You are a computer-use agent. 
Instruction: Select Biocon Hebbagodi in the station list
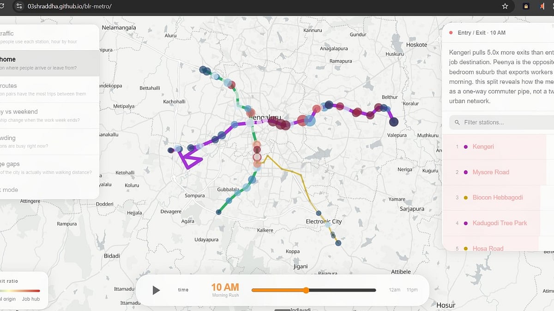[x=498, y=197]
